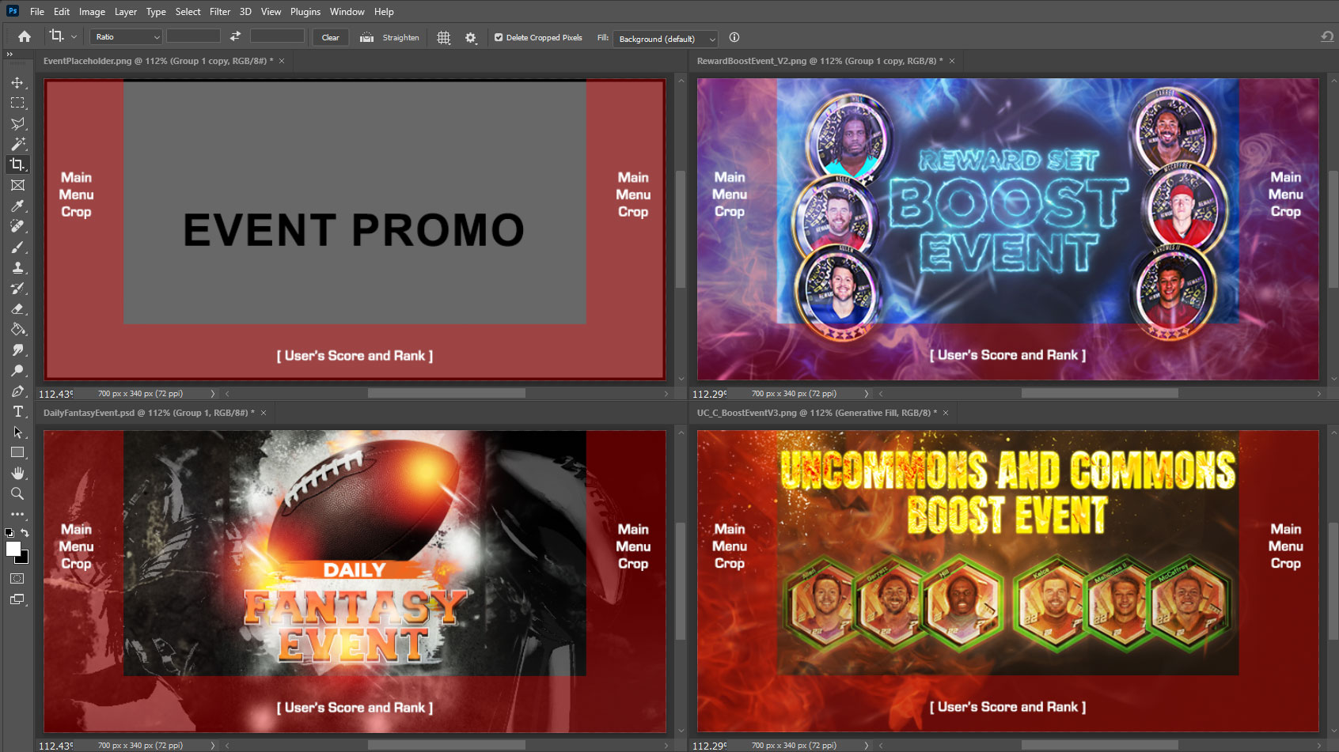Open the Fill Background (default) dropdown
The width and height of the screenshot is (1339, 752).
666,38
